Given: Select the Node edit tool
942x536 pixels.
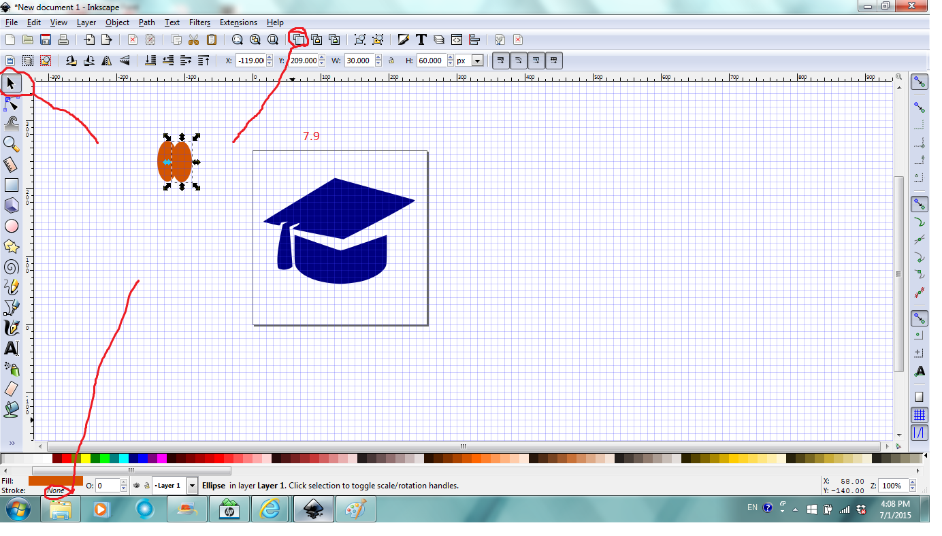Looking at the screenshot, I should [x=11, y=103].
